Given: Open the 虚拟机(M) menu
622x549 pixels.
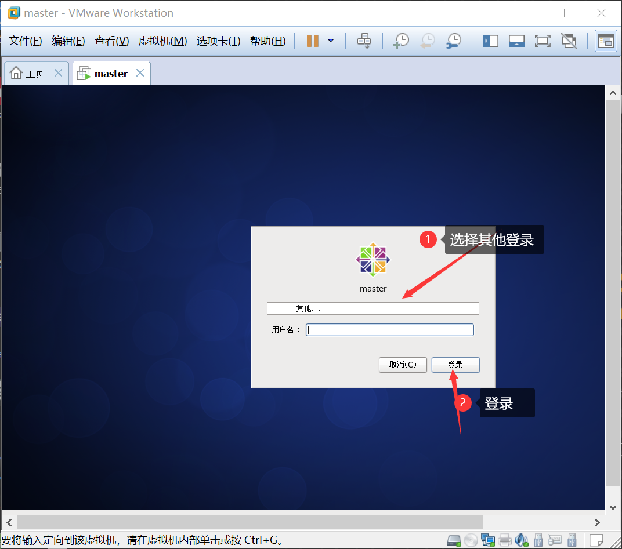Looking at the screenshot, I should click(x=162, y=41).
